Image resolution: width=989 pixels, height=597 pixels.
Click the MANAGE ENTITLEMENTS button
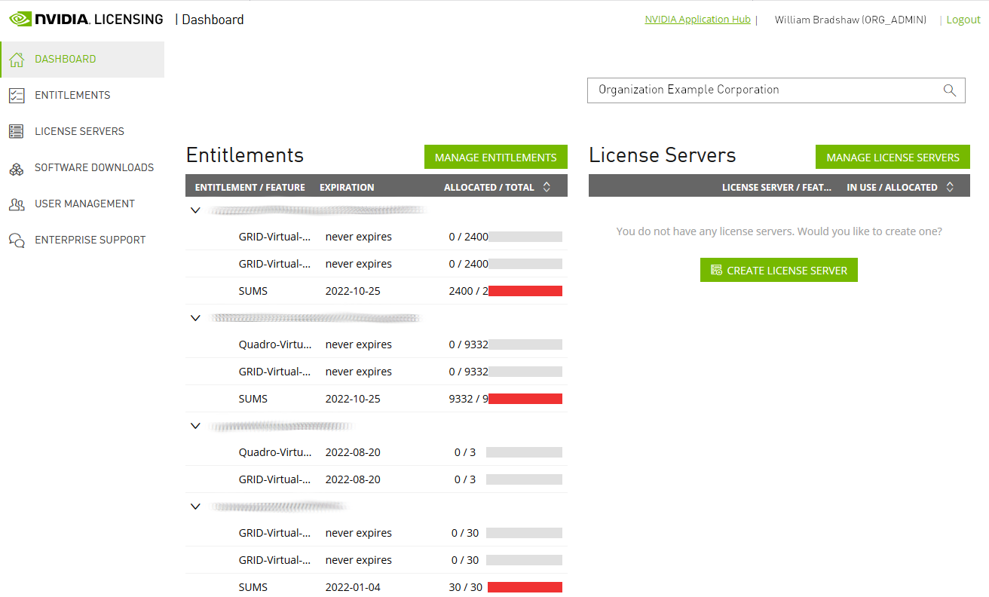pyautogui.click(x=495, y=156)
